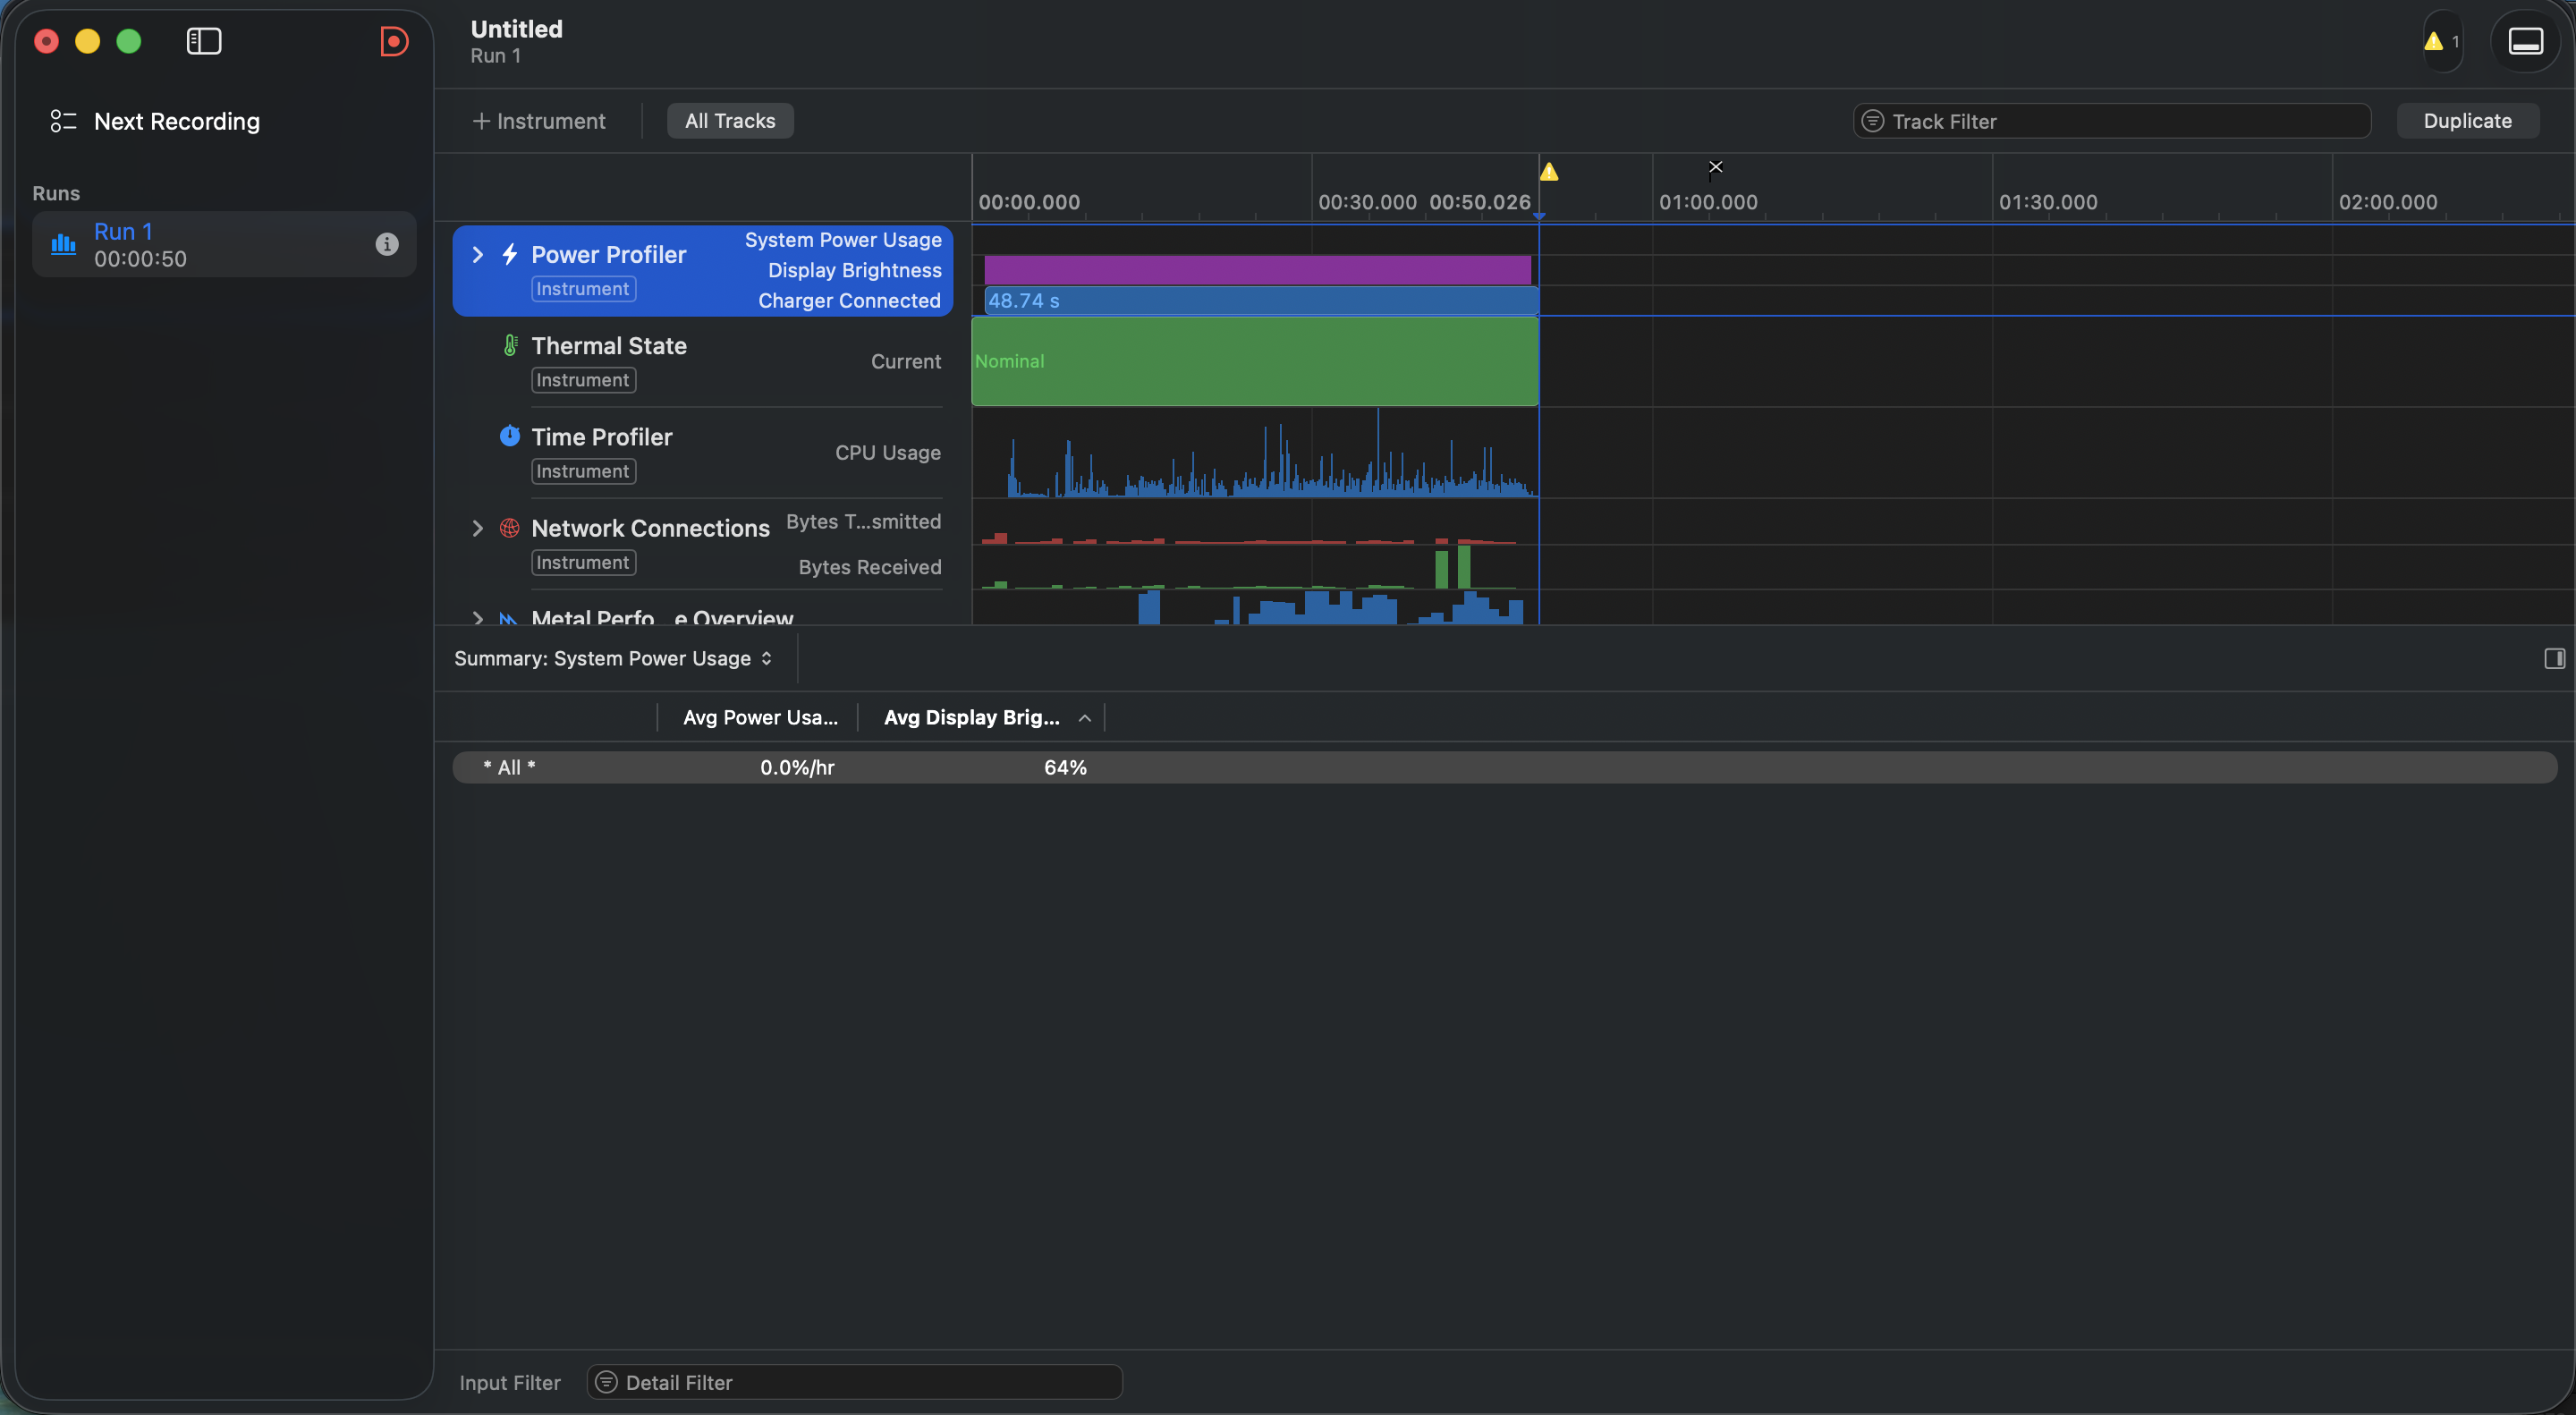Click the yellow warning marker on timeline
Screen dimensions: 2576x1415
coord(1549,172)
